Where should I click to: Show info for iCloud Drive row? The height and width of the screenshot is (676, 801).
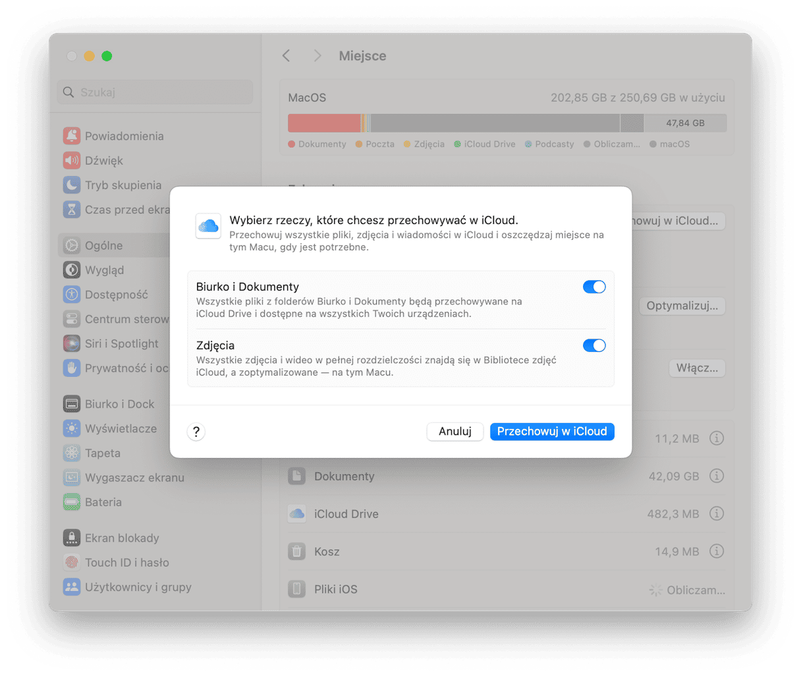717,513
